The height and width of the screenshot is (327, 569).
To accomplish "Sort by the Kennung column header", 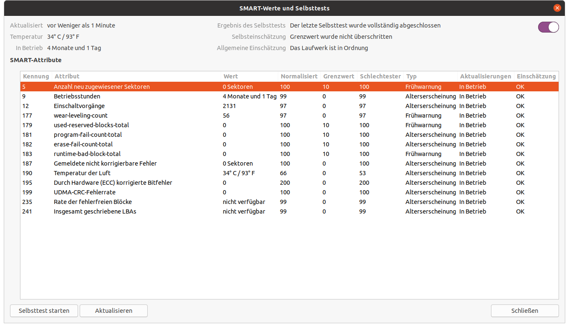I will 36,76.
